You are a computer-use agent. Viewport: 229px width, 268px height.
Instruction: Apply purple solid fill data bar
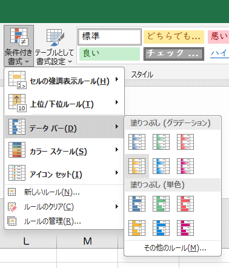point(185,228)
